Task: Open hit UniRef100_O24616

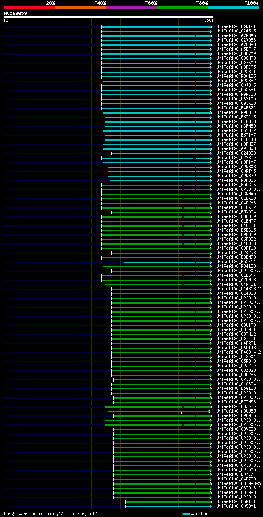Action: pos(236,31)
